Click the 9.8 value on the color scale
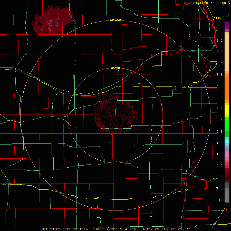 click(219, 29)
